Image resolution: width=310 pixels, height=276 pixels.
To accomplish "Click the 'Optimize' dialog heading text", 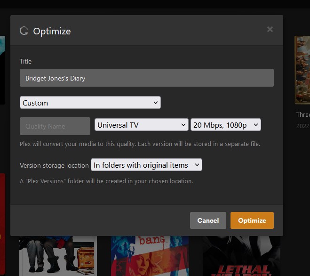I will point(52,31).
